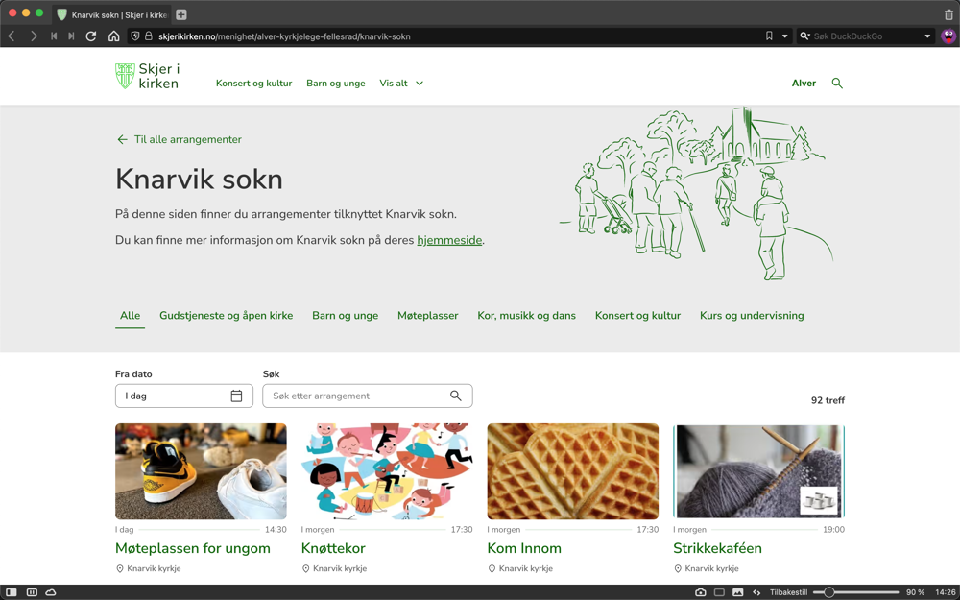
Task: Expand the Vis alt dropdown menu
Action: 401,84
